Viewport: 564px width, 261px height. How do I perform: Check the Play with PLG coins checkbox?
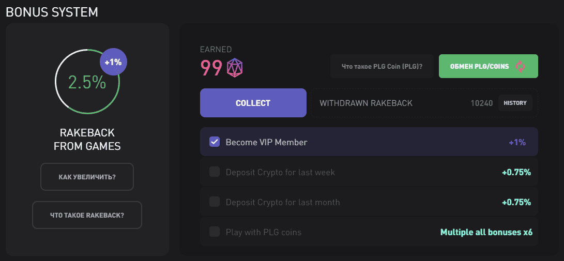point(215,232)
